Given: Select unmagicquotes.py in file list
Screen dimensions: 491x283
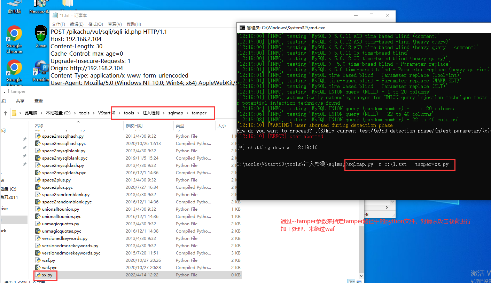Looking at the screenshot, I should pos(60,224).
